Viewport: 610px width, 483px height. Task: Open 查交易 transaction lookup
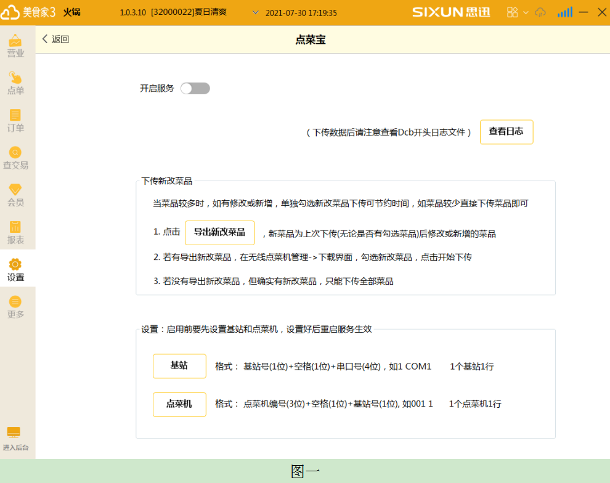click(x=15, y=158)
